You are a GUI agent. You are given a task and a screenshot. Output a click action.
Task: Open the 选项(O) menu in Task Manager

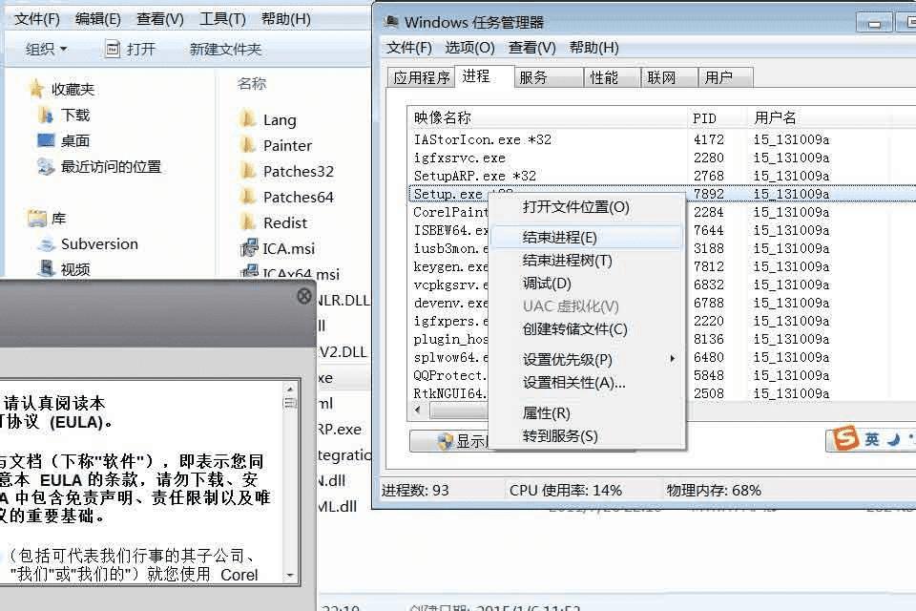469,48
